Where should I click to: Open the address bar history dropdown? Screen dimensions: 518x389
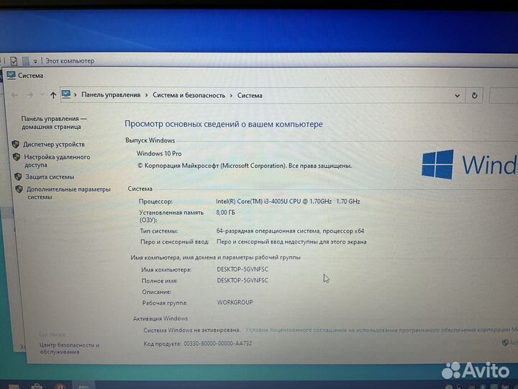pyautogui.click(x=458, y=96)
